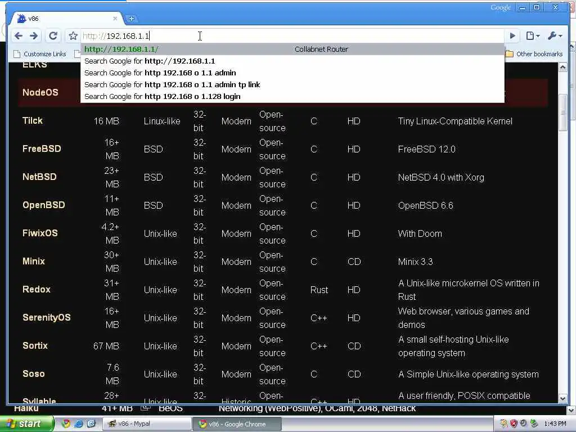Image resolution: width=576 pixels, height=432 pixels.
Task: Click the 'Tiny Linux-Compatible Kernel' description
Action: point(455,121)
